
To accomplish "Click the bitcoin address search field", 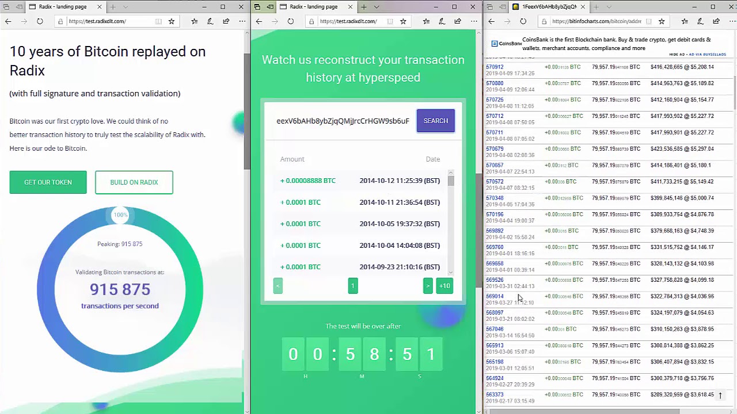I will pos(343,121).
